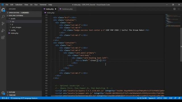Click the "Creat" link text on line 32

pyautogui.click(x=93, y=60)
